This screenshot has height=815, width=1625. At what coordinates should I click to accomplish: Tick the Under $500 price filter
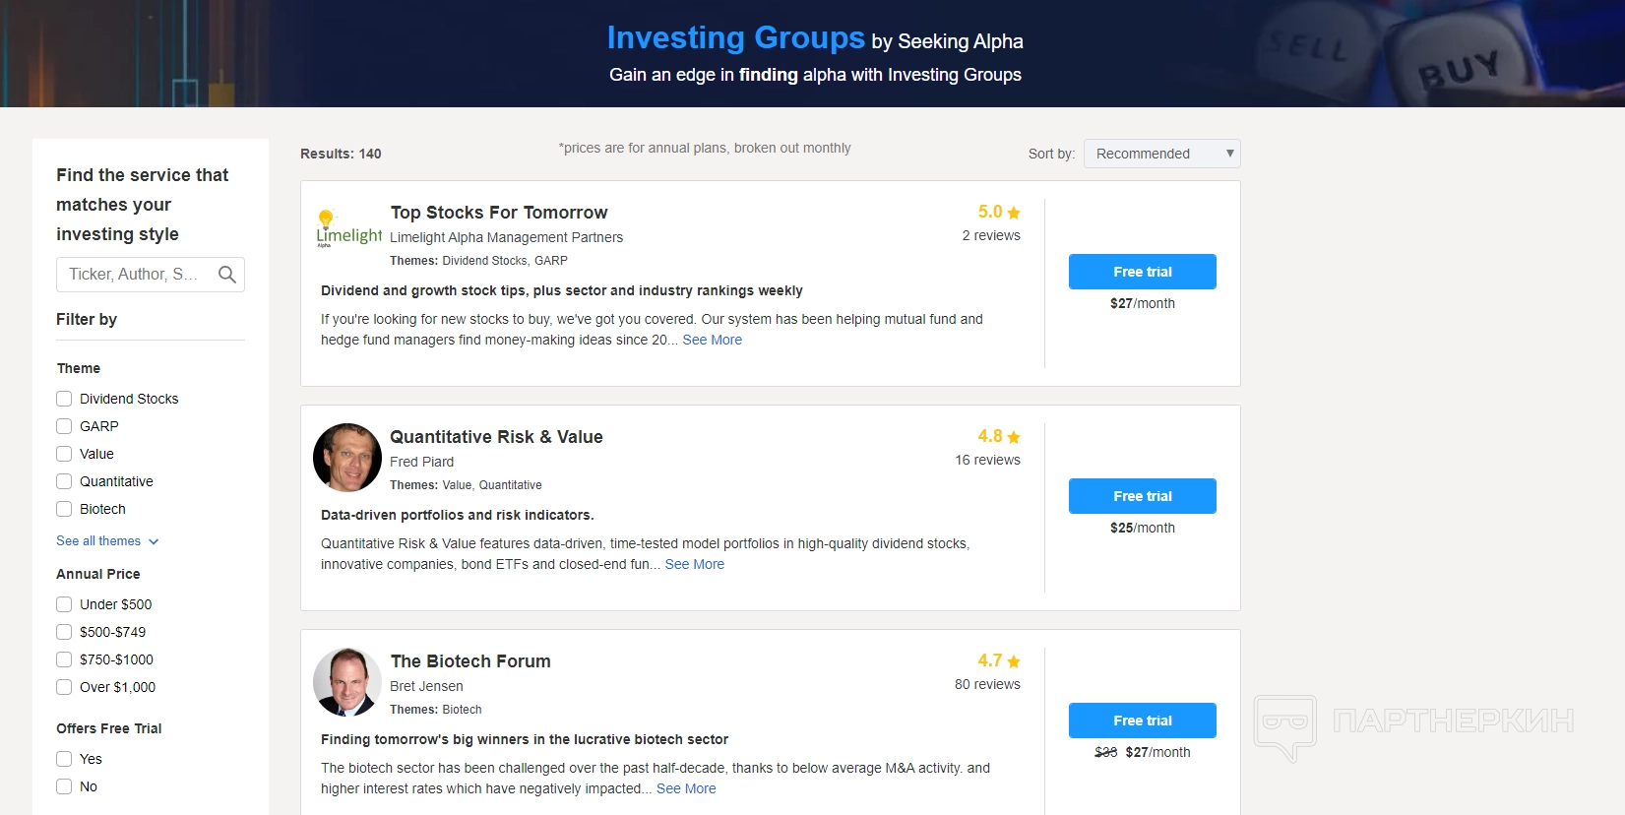[x=64, y=604]
